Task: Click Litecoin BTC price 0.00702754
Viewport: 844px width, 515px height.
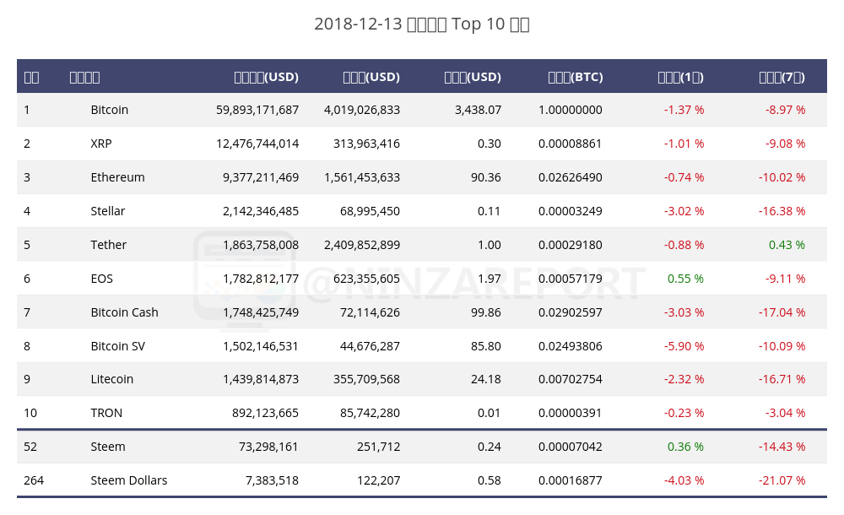Action: pos(570,379)
